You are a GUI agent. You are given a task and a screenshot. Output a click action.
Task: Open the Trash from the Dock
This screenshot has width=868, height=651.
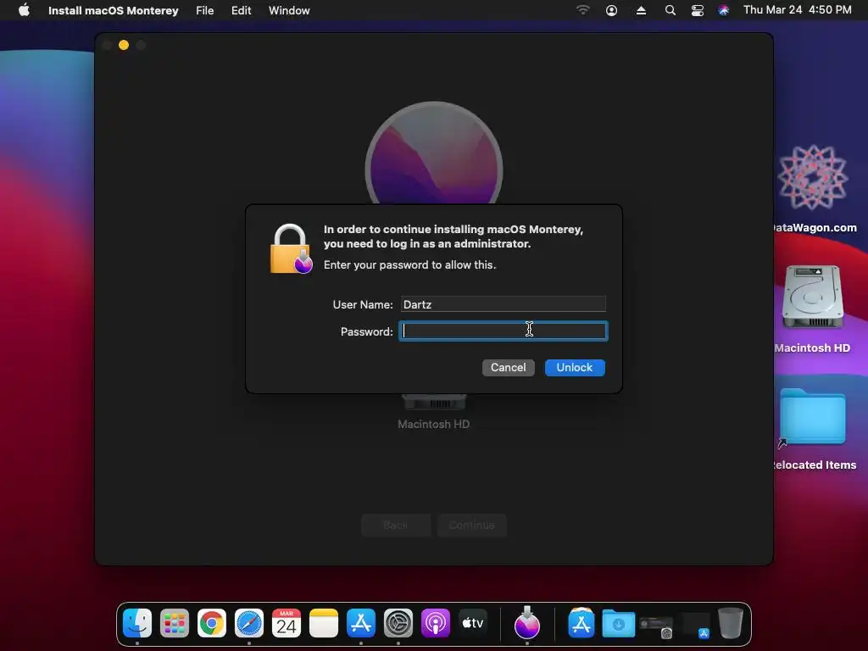point(730,623)
